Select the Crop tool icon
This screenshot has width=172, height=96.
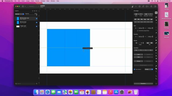point(156,79)
